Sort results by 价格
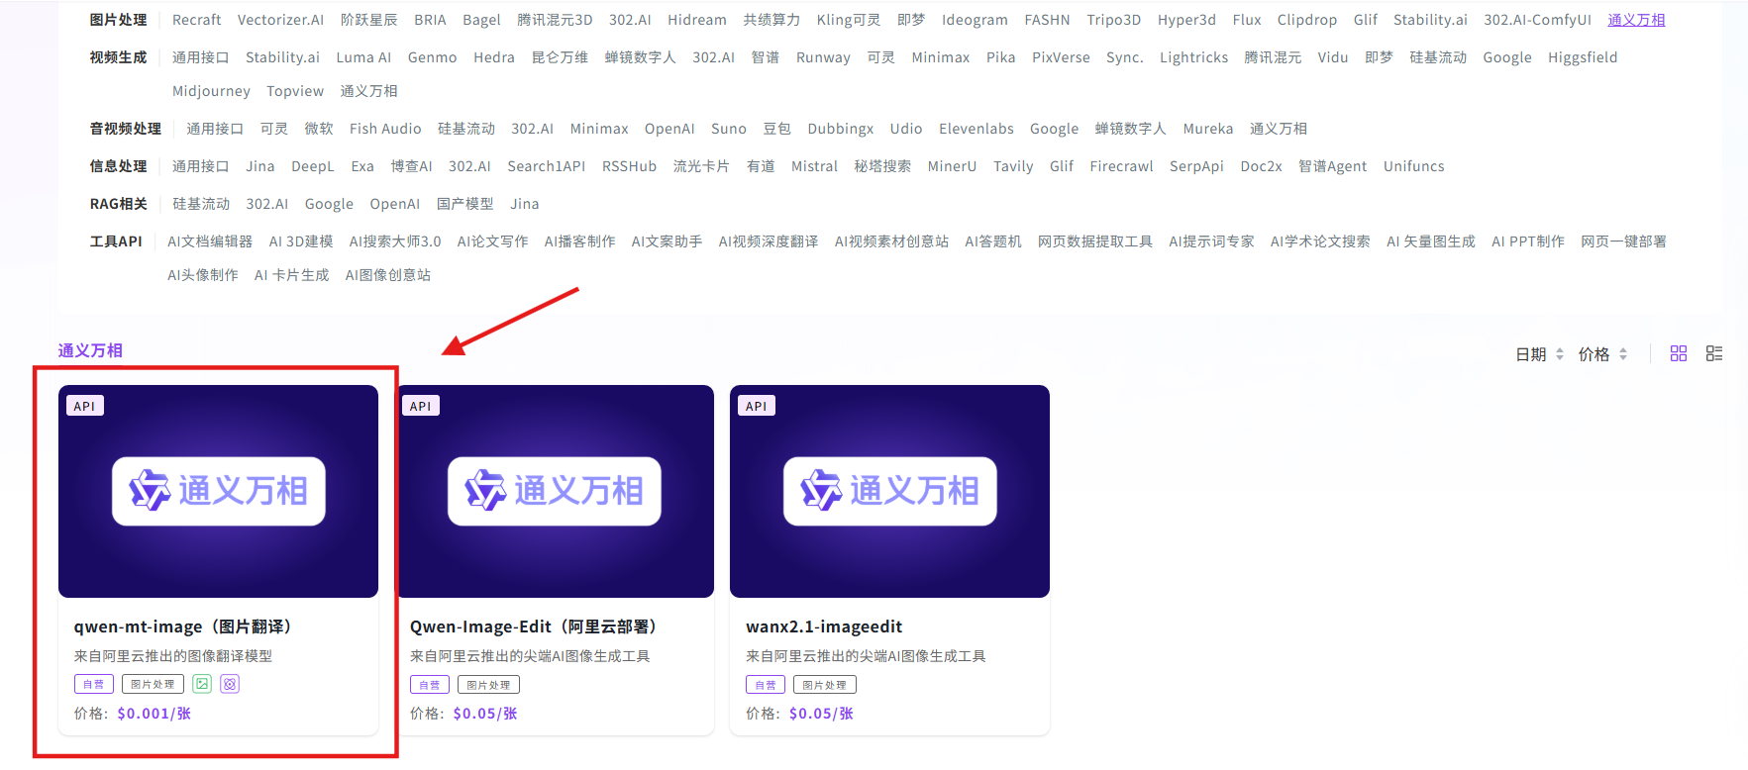The width and height of the screenshot is (1748, 770). click(x=1602, y=354)
